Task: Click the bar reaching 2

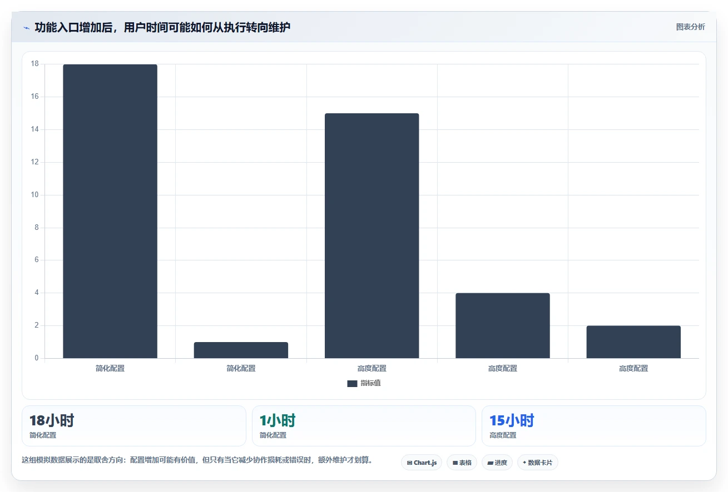Action: 633,342
